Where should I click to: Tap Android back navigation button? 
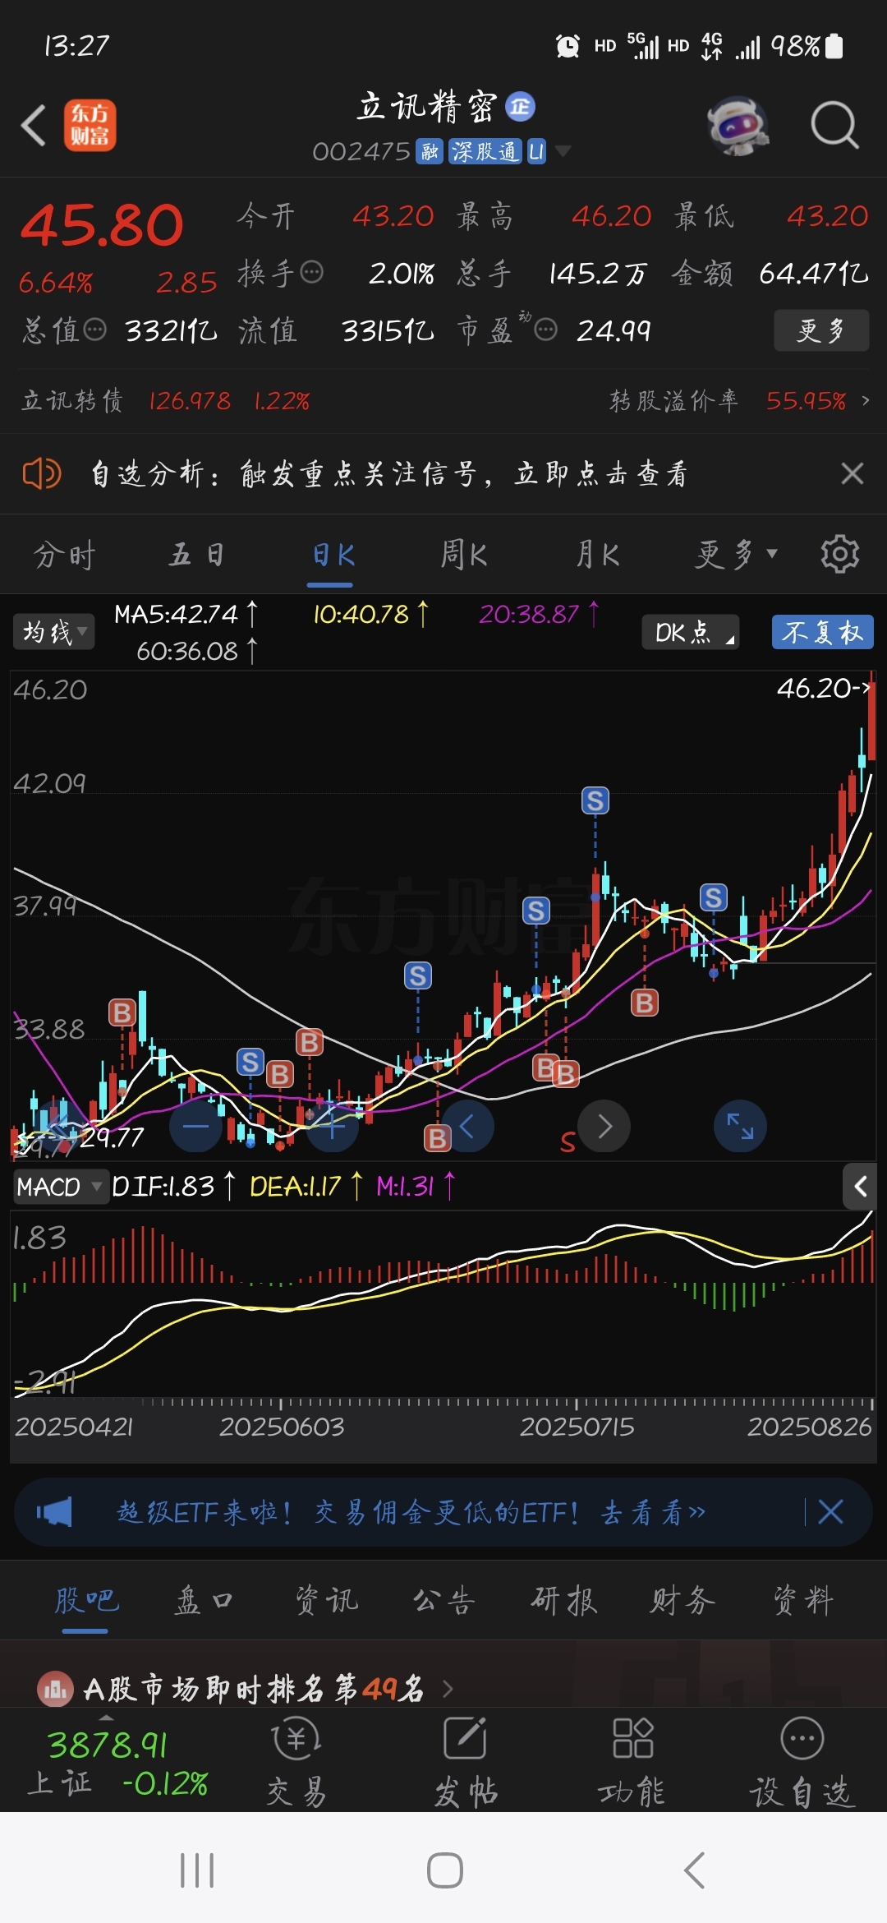click(694, 1870)
